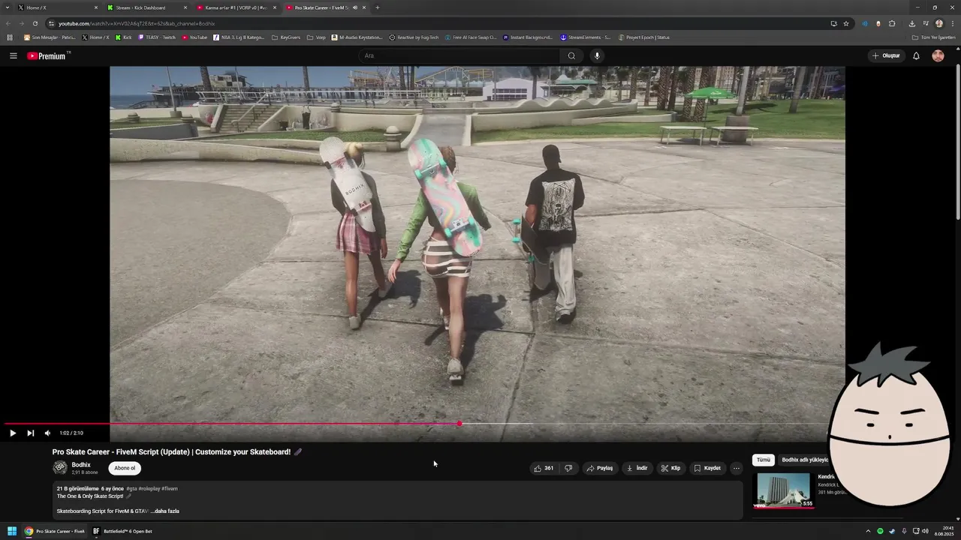Image resolution: width=961 pixels, height=540 pixels.
Task: Switch to the Home / X browser tab
Action: (56, 7)
